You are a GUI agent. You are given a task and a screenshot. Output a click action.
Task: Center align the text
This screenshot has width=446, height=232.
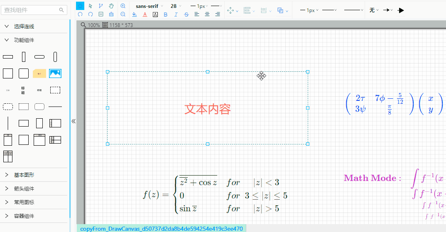pos(207,14)
